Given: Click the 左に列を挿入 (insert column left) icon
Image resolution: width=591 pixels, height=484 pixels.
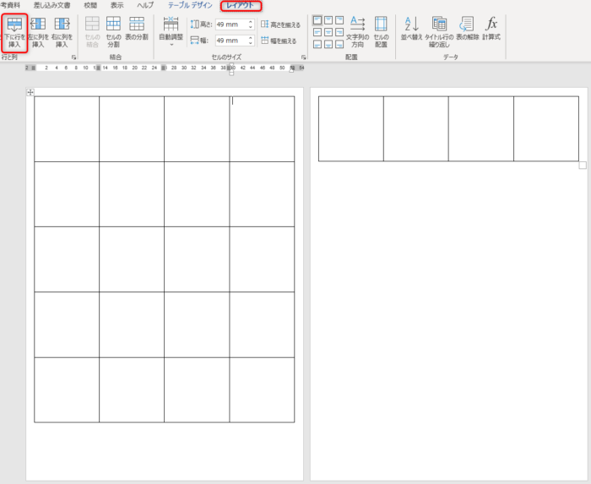Looking at the screenshot, I should [38, 32].
